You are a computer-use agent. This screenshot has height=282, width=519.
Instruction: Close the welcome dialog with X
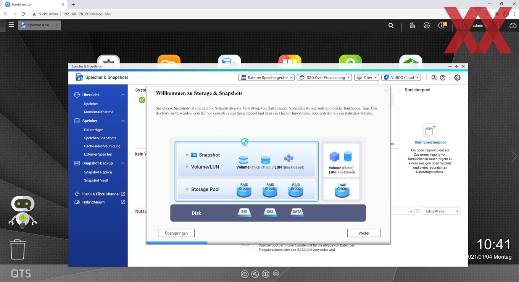386,91
